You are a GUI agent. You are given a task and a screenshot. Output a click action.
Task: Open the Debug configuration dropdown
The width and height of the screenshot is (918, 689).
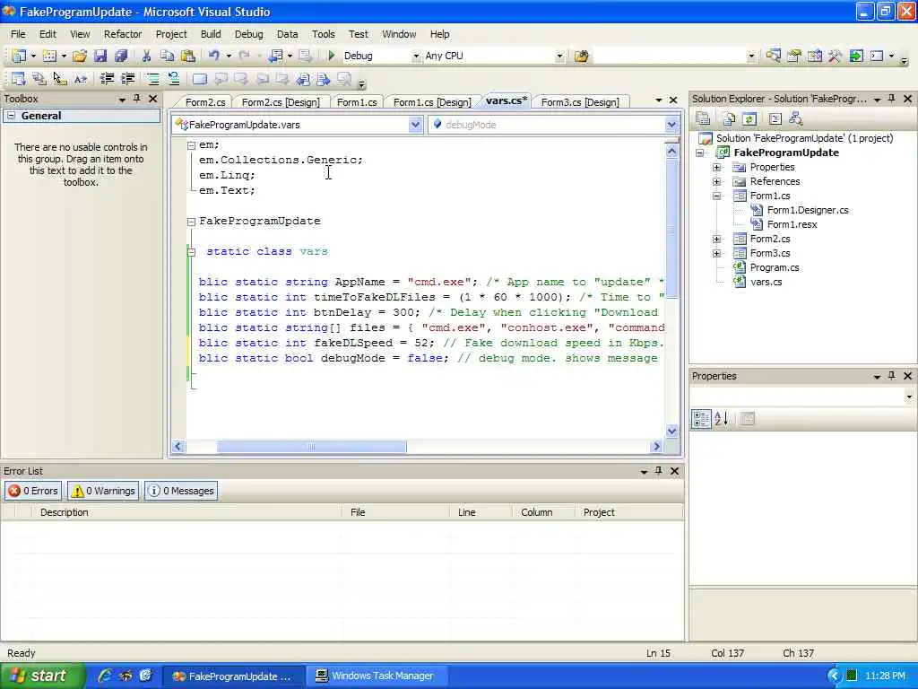point(416,57)
